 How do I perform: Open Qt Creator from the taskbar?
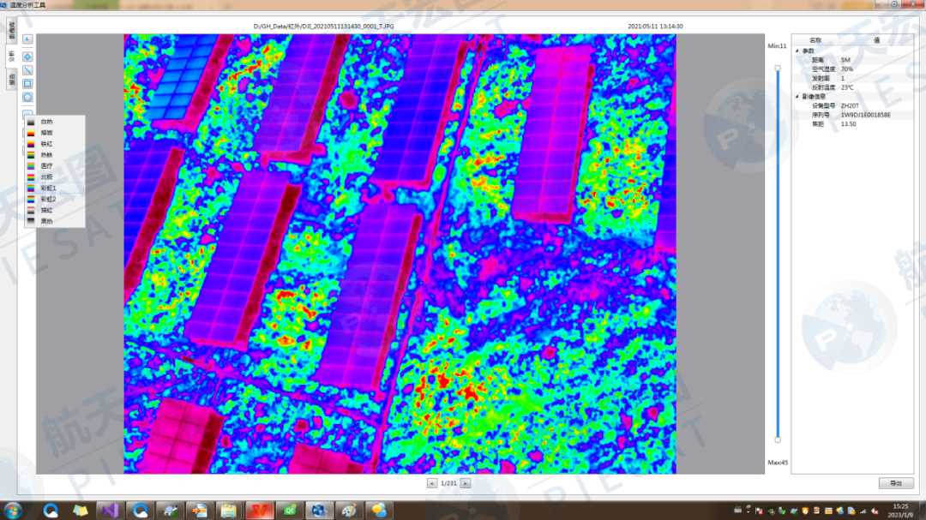(x=289, y=511)
